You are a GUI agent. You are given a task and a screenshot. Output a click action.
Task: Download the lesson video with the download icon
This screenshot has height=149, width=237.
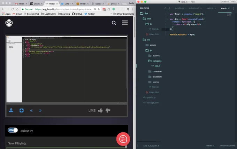11,110
